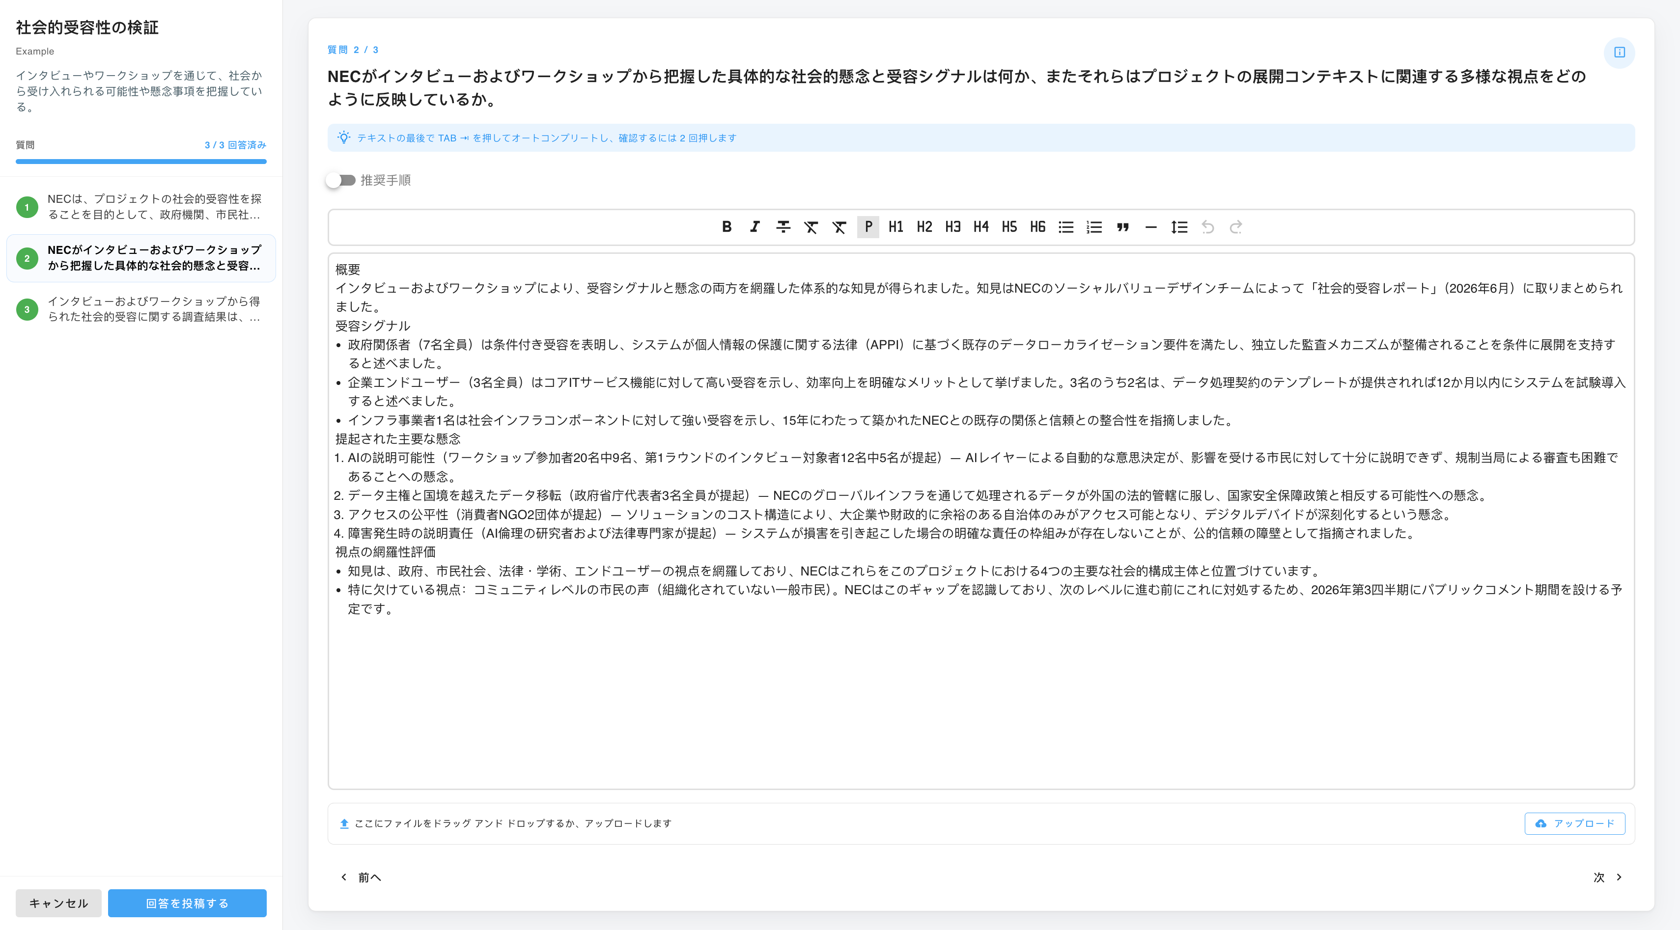Apply italic formatting in editor toolbar
The width and height of the screenshot is (1680, 930).
coord(755,227)
